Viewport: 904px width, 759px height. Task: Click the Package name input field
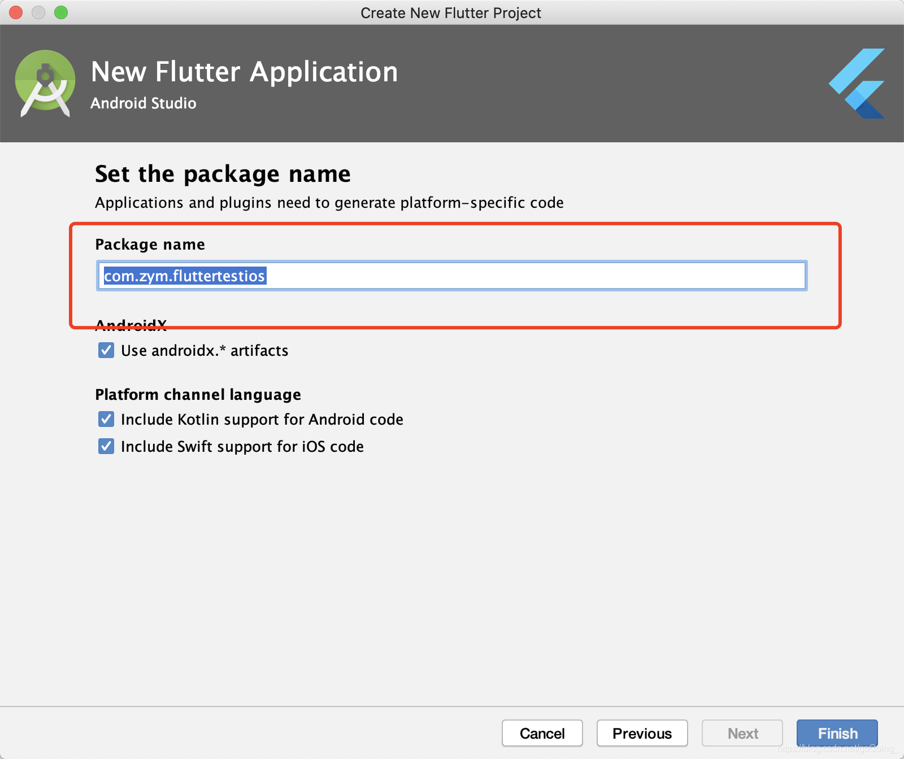pos(452,276)
